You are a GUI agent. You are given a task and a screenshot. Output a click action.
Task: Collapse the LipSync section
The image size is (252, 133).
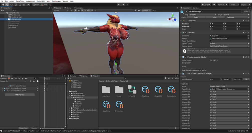point(181,84)
